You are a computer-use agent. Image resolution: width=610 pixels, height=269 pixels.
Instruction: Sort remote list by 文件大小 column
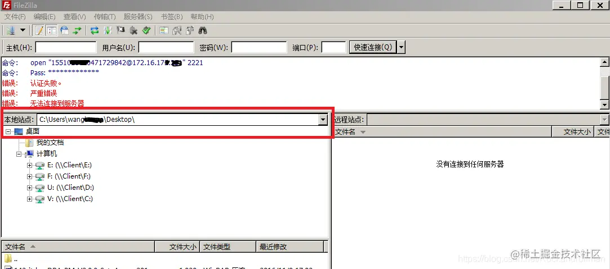click(574, 132)
